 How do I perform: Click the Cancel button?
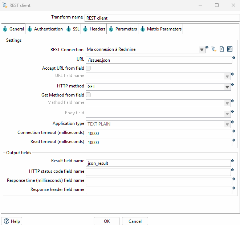pos(135,221)
